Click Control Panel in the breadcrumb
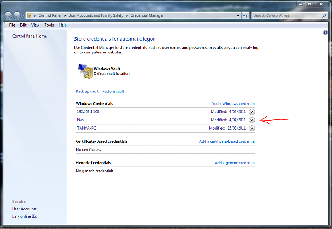The image size is (332, 229). 50,15
